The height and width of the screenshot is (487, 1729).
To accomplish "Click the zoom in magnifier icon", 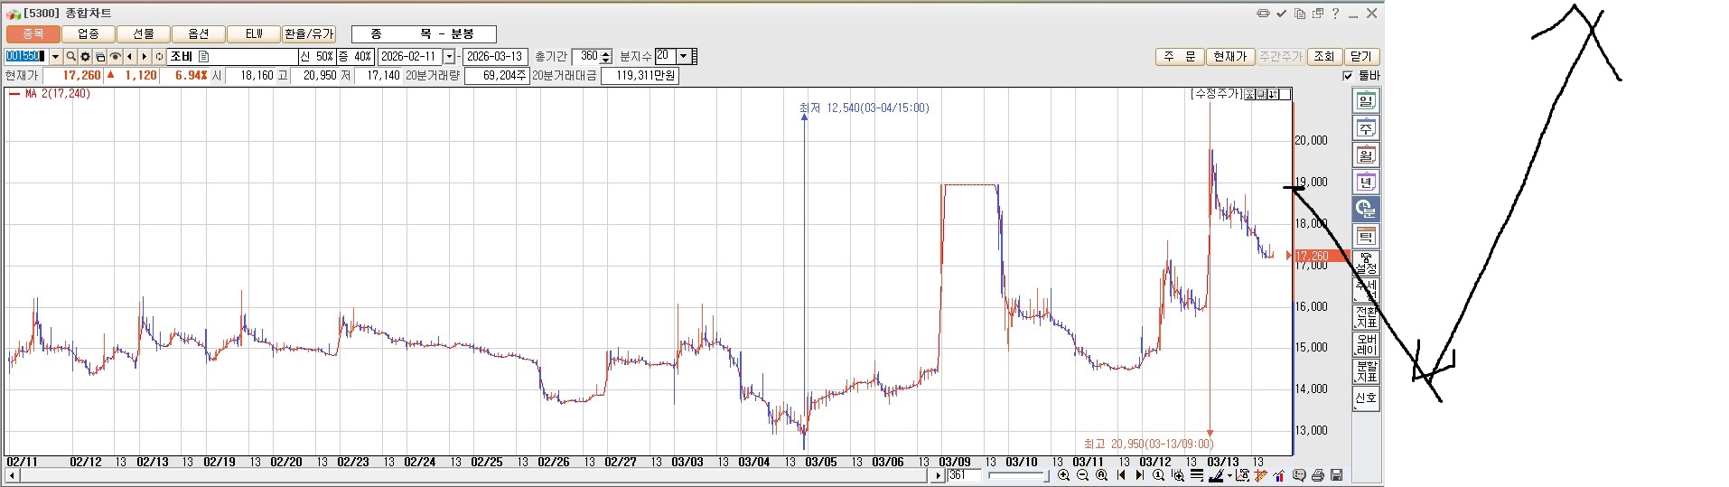I will coord(1063,475).
